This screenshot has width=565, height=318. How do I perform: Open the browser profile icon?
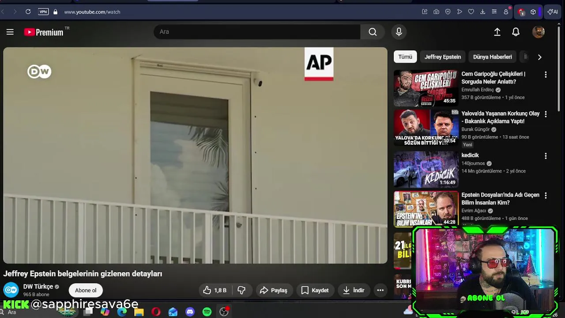click(x=506, y=12)
